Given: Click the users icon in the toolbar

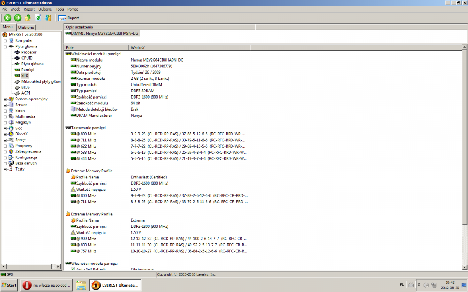Looking at the screenshot, I should [48, 18].
